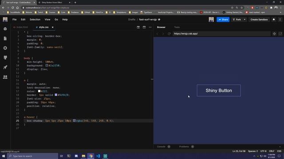
Task: Open the Drafts breadcrumb link
Action: (x=132, y=19)
